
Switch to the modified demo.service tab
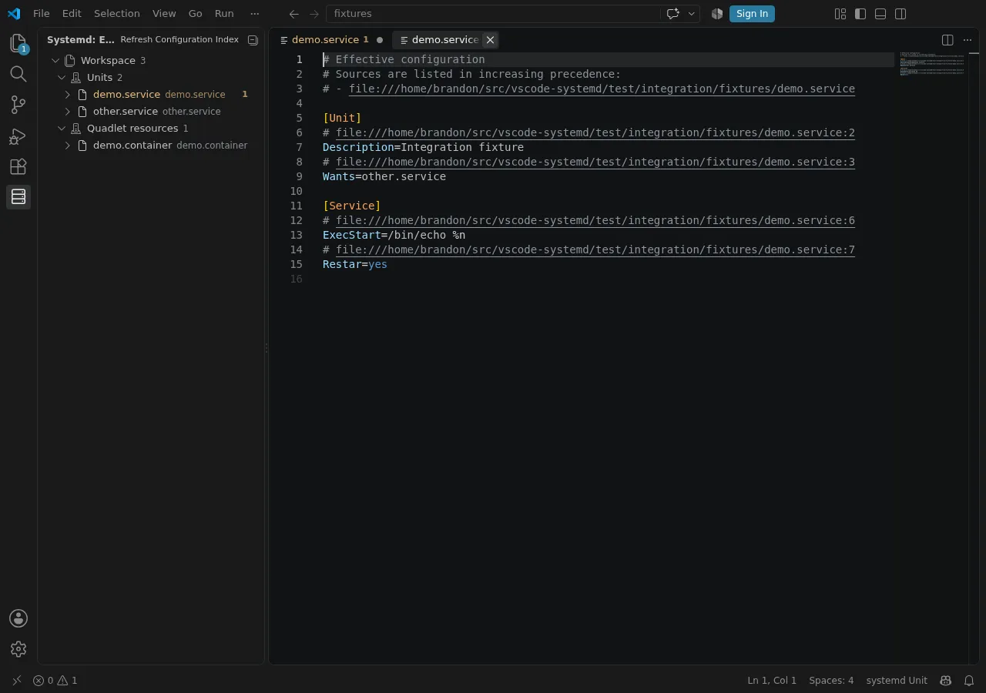point(331,40)
